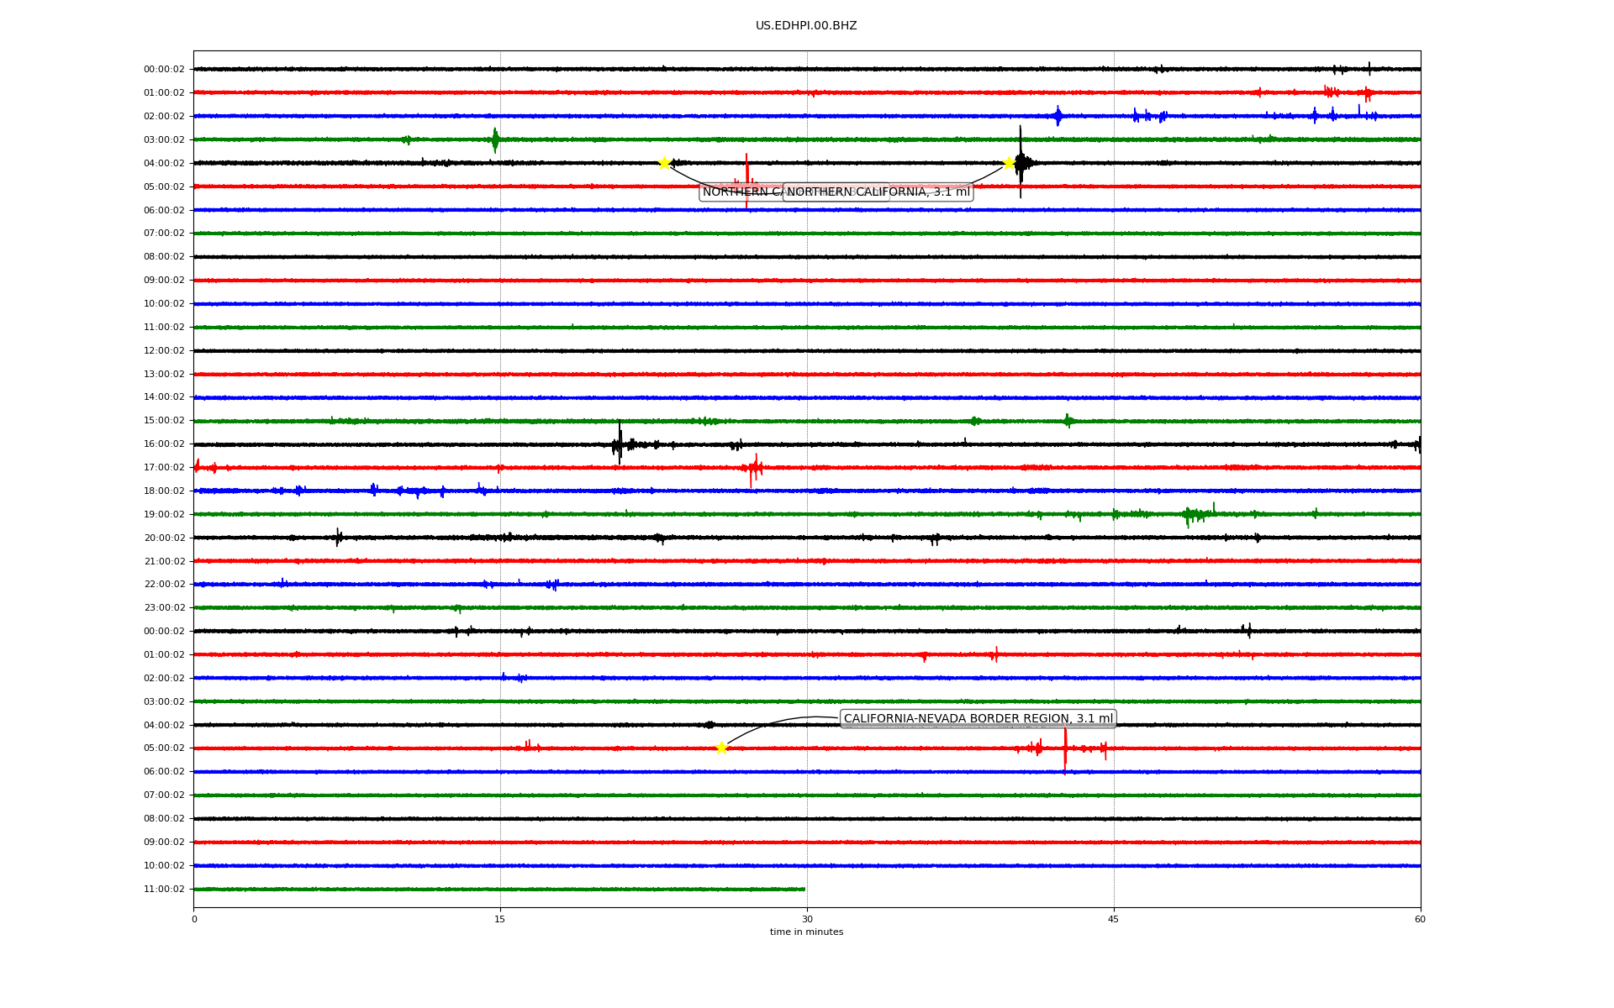Click the 12:00:02 row time label
Screen dimensions: 1614x1008
(x=164, y=350)
